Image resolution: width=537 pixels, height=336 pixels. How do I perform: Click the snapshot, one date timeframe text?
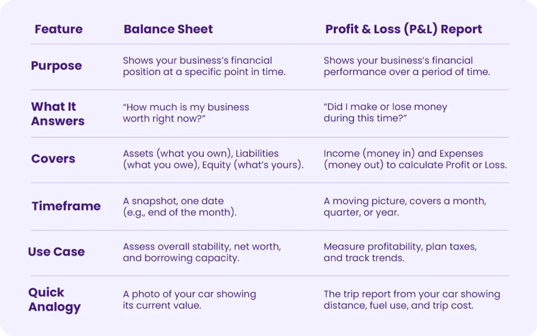(x=179, y=206)
